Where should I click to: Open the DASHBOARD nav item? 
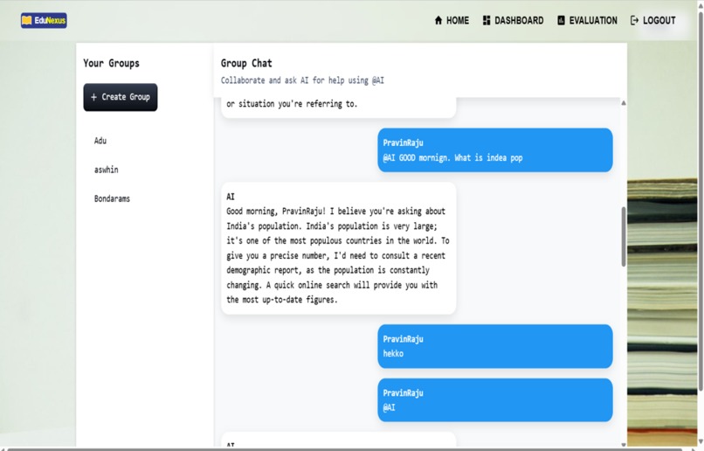point(514,20)
